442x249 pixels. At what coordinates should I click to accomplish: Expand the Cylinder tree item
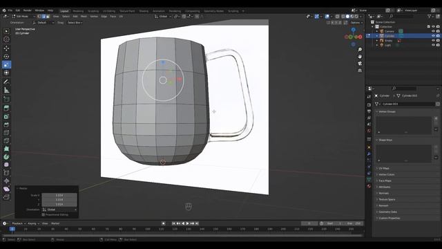point(377,36)
